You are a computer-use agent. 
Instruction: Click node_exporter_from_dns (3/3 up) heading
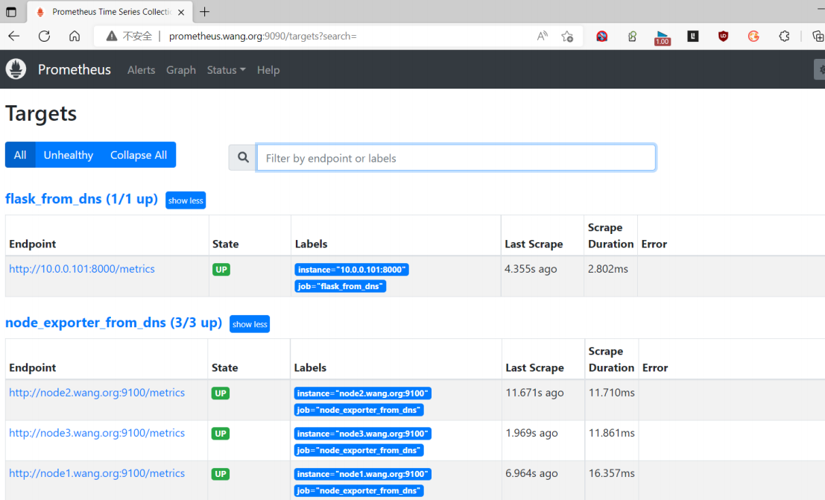(x=113, y=323)
